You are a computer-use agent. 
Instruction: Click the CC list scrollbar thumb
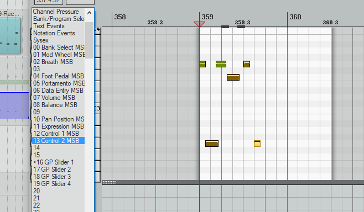[90, 40]
